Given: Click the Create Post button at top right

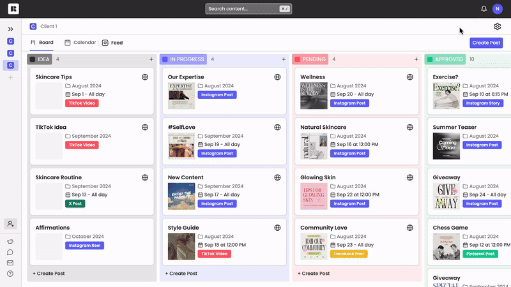Looking at the screenshot, I should click(486, 43).
